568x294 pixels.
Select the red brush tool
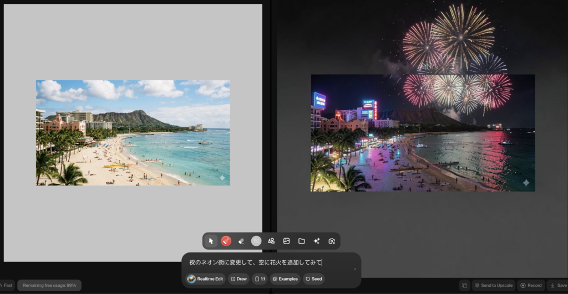(226, 241)
